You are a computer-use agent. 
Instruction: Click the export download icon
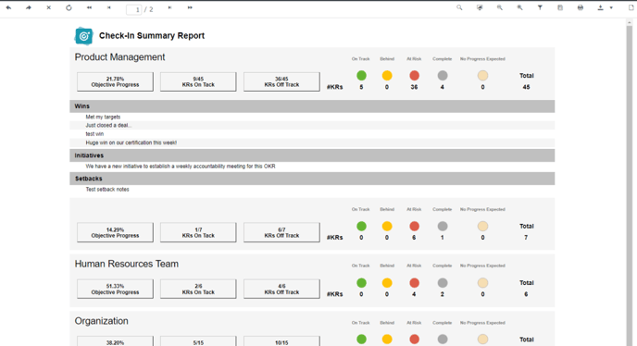(x=601, y=7)
